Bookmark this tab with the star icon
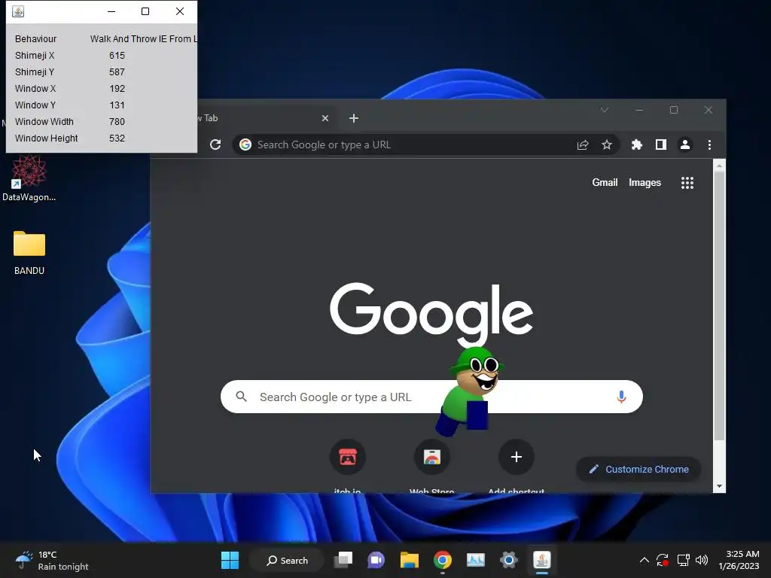Image resolution: width=771 pixels, height=578 pixels. click(607, 144)
